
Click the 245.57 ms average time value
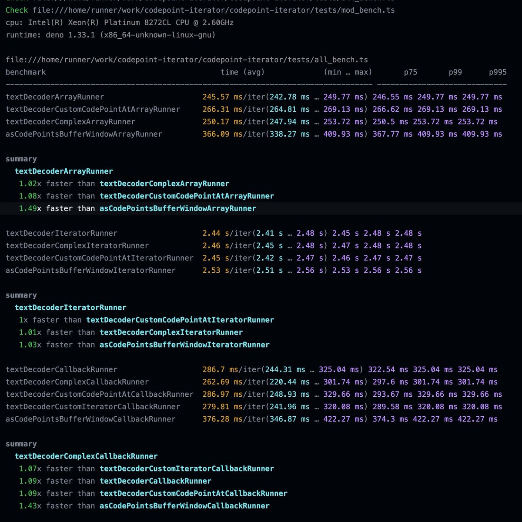[214, 97]
